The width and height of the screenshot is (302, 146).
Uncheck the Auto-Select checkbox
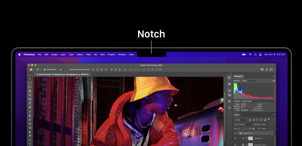(45, 69)
